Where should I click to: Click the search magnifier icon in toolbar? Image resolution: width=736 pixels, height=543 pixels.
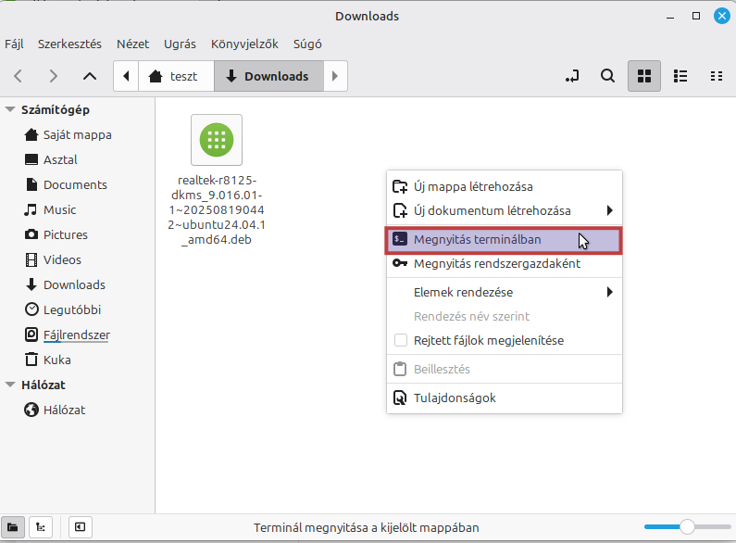pos(607,76)
